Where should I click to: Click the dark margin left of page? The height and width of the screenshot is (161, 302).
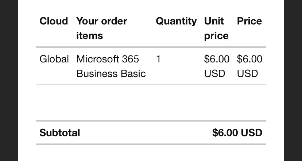9,80
